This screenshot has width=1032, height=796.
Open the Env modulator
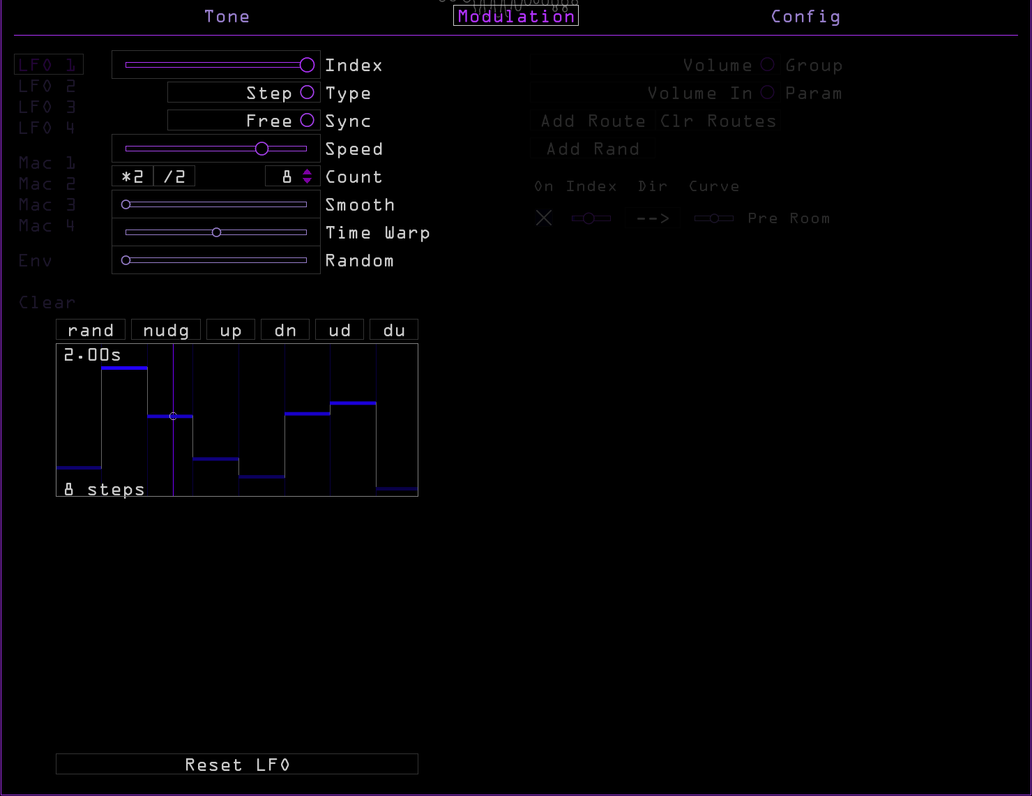click(x=36, y=260)
